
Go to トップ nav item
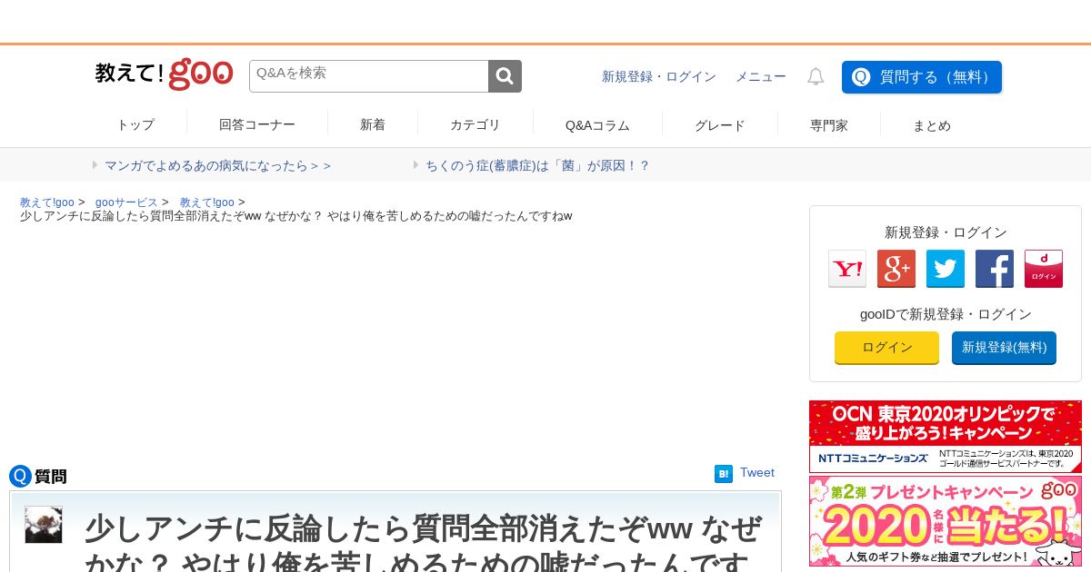(135, 125)
